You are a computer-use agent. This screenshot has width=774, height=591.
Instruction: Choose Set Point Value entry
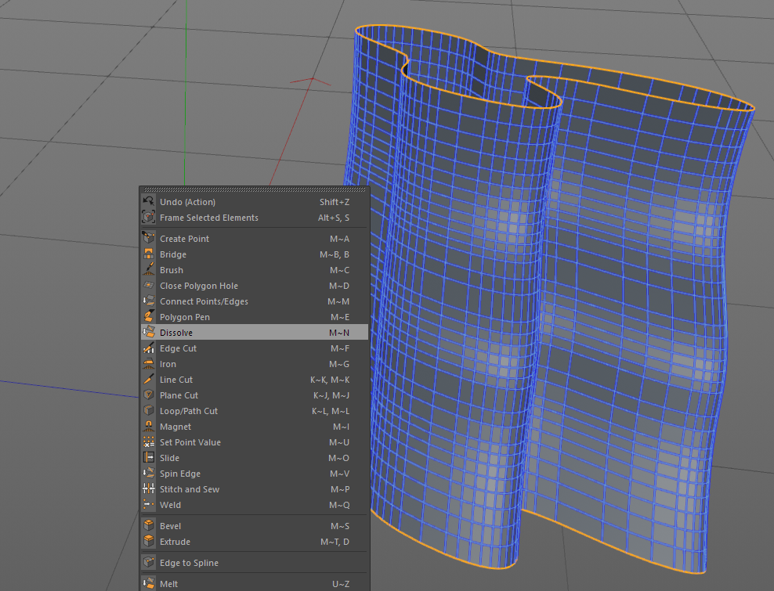pyautogui.click(x=255, y=442)
